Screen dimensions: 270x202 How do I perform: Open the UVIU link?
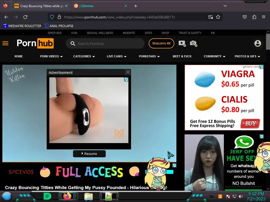click(x=74, y=33)
